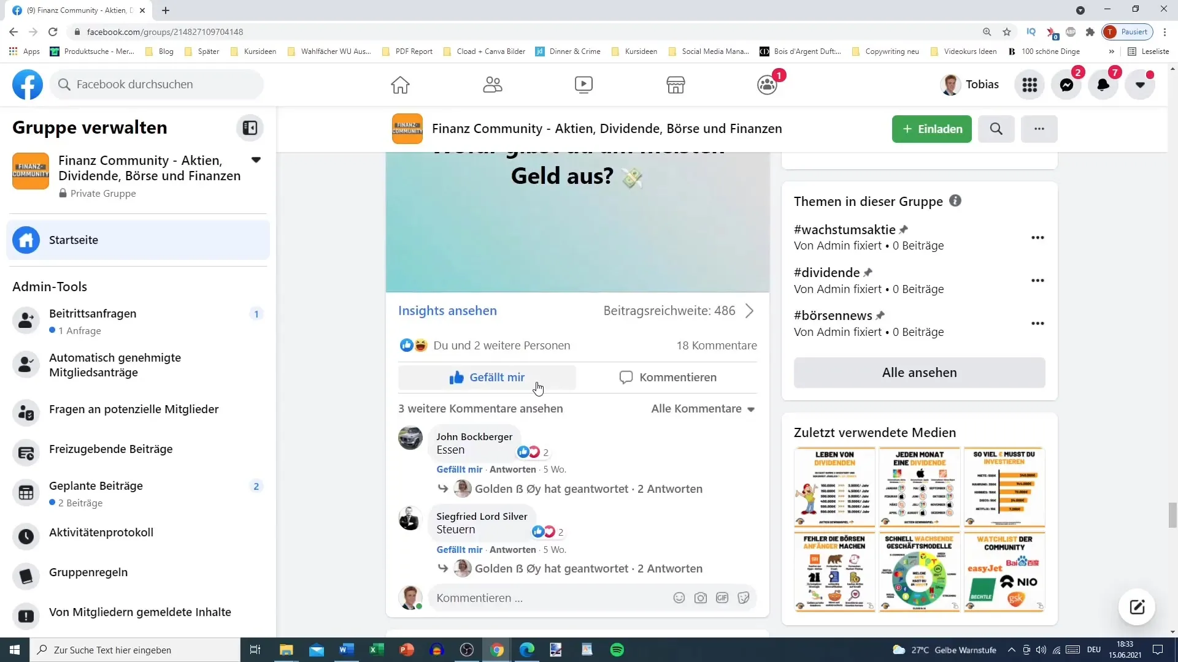Viewport: 1178px width, 662px height.
Task: Click the new message compose floating icon
Action: point(1137,607)
